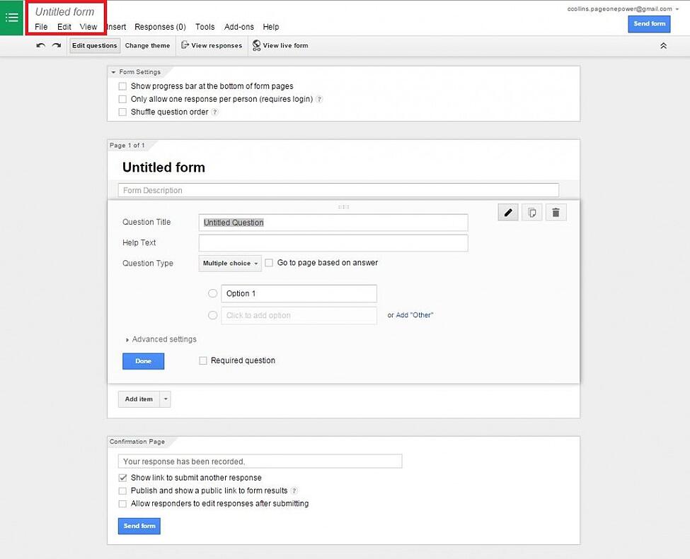Image resolution: width=690 pixels, height=559 pixels.
Task: Open the green Google Forms icon
Action: coord(11,18)
